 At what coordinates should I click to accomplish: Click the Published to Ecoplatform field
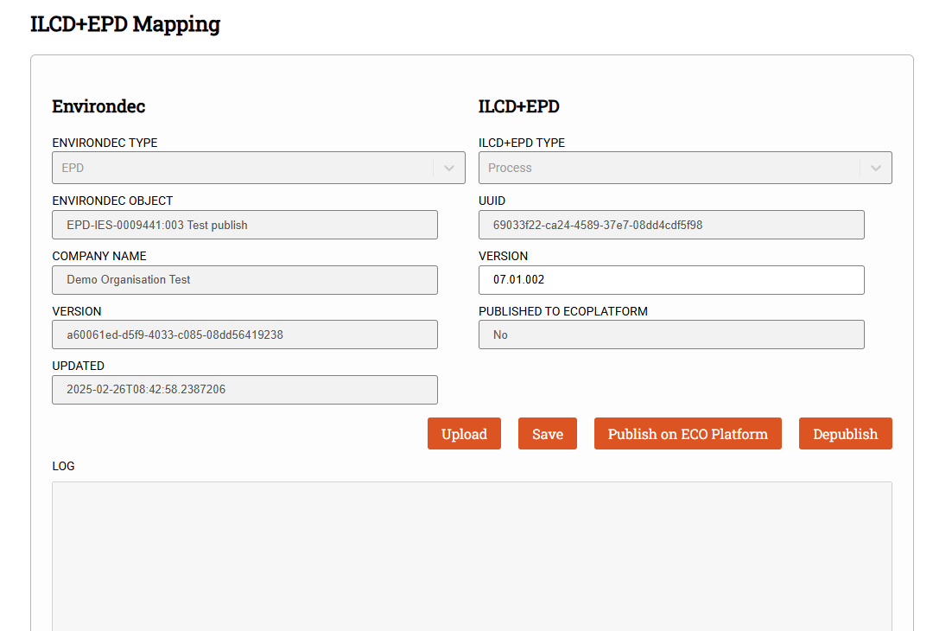click(671, 335)
